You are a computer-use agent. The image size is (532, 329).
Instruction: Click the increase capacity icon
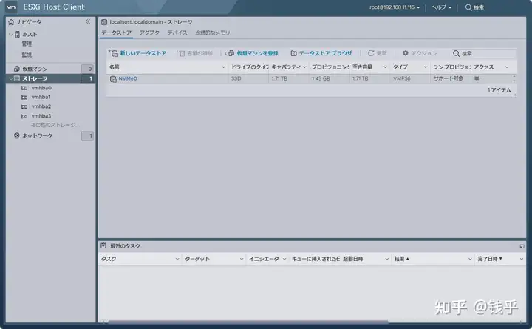point(181,53)
